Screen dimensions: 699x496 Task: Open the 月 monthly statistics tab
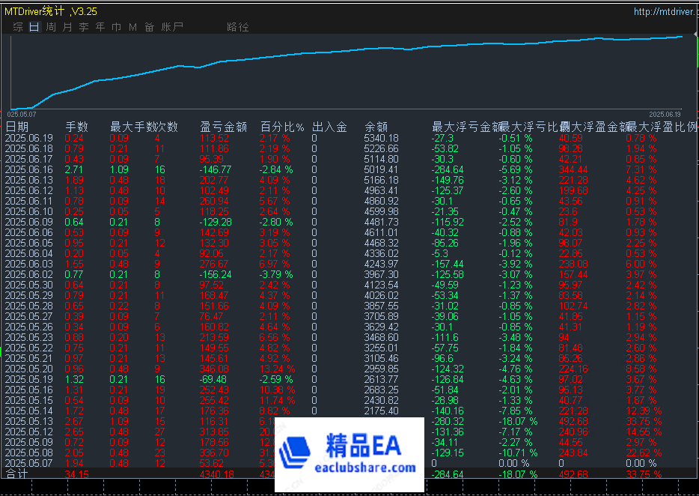point(67,27)
